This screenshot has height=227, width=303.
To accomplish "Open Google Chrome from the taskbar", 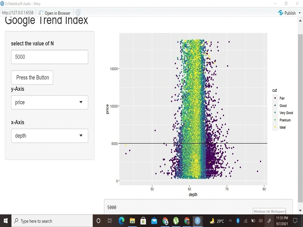I will (165, 221).
